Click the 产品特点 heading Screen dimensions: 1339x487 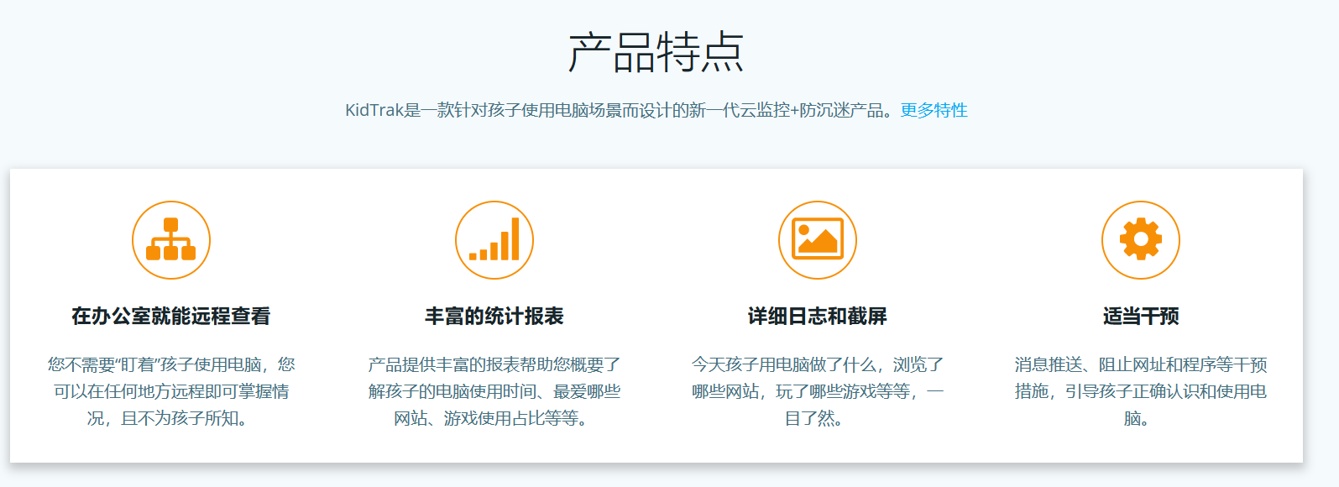[x=656, y=52]
